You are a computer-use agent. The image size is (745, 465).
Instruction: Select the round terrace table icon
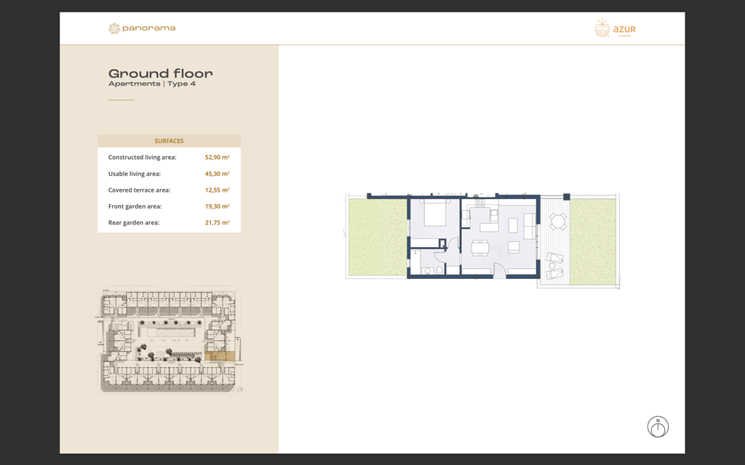(x=558, y=221)
